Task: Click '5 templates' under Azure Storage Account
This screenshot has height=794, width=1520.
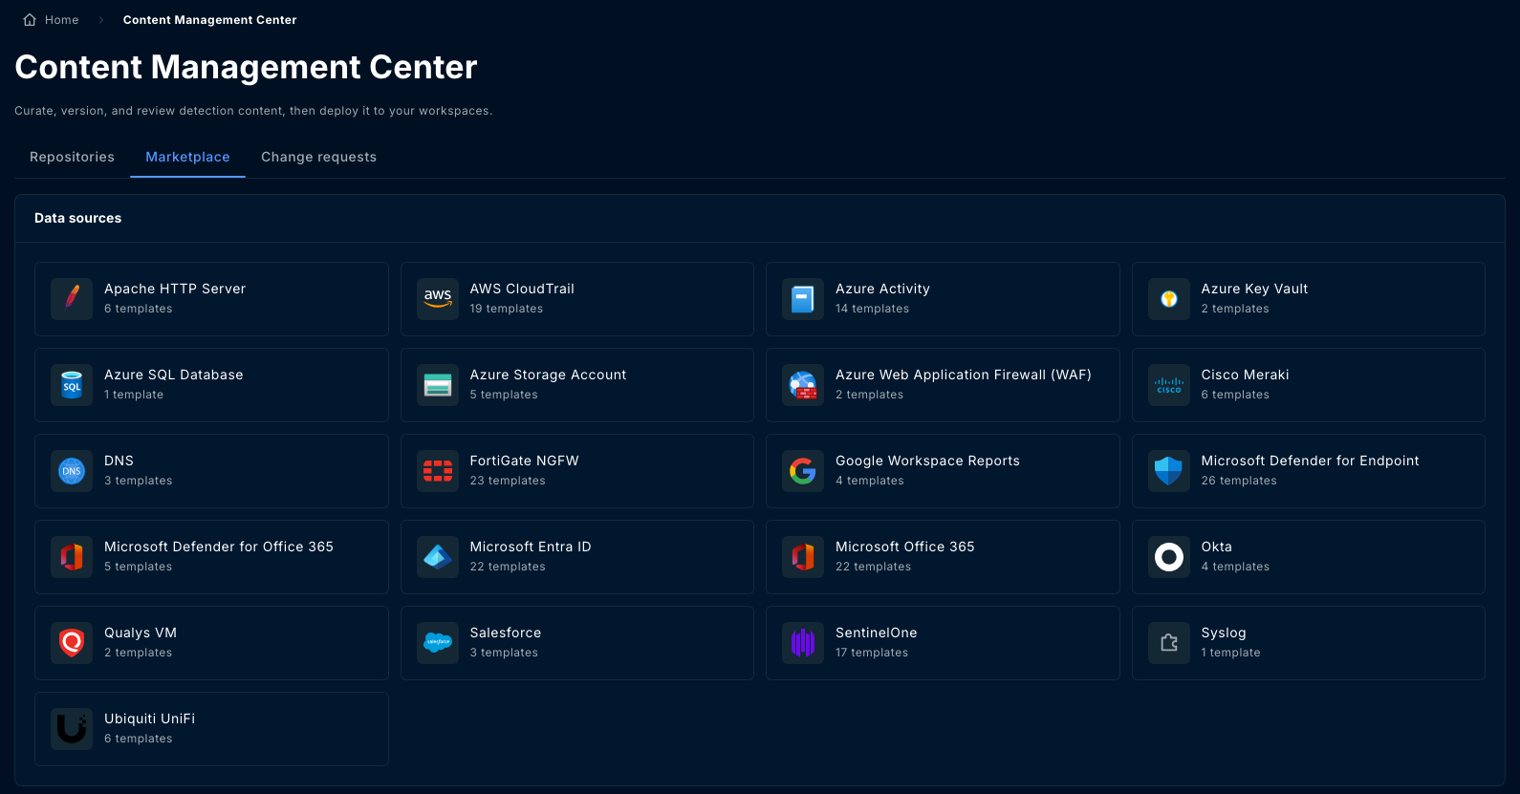Action: (x=504, y=395)
